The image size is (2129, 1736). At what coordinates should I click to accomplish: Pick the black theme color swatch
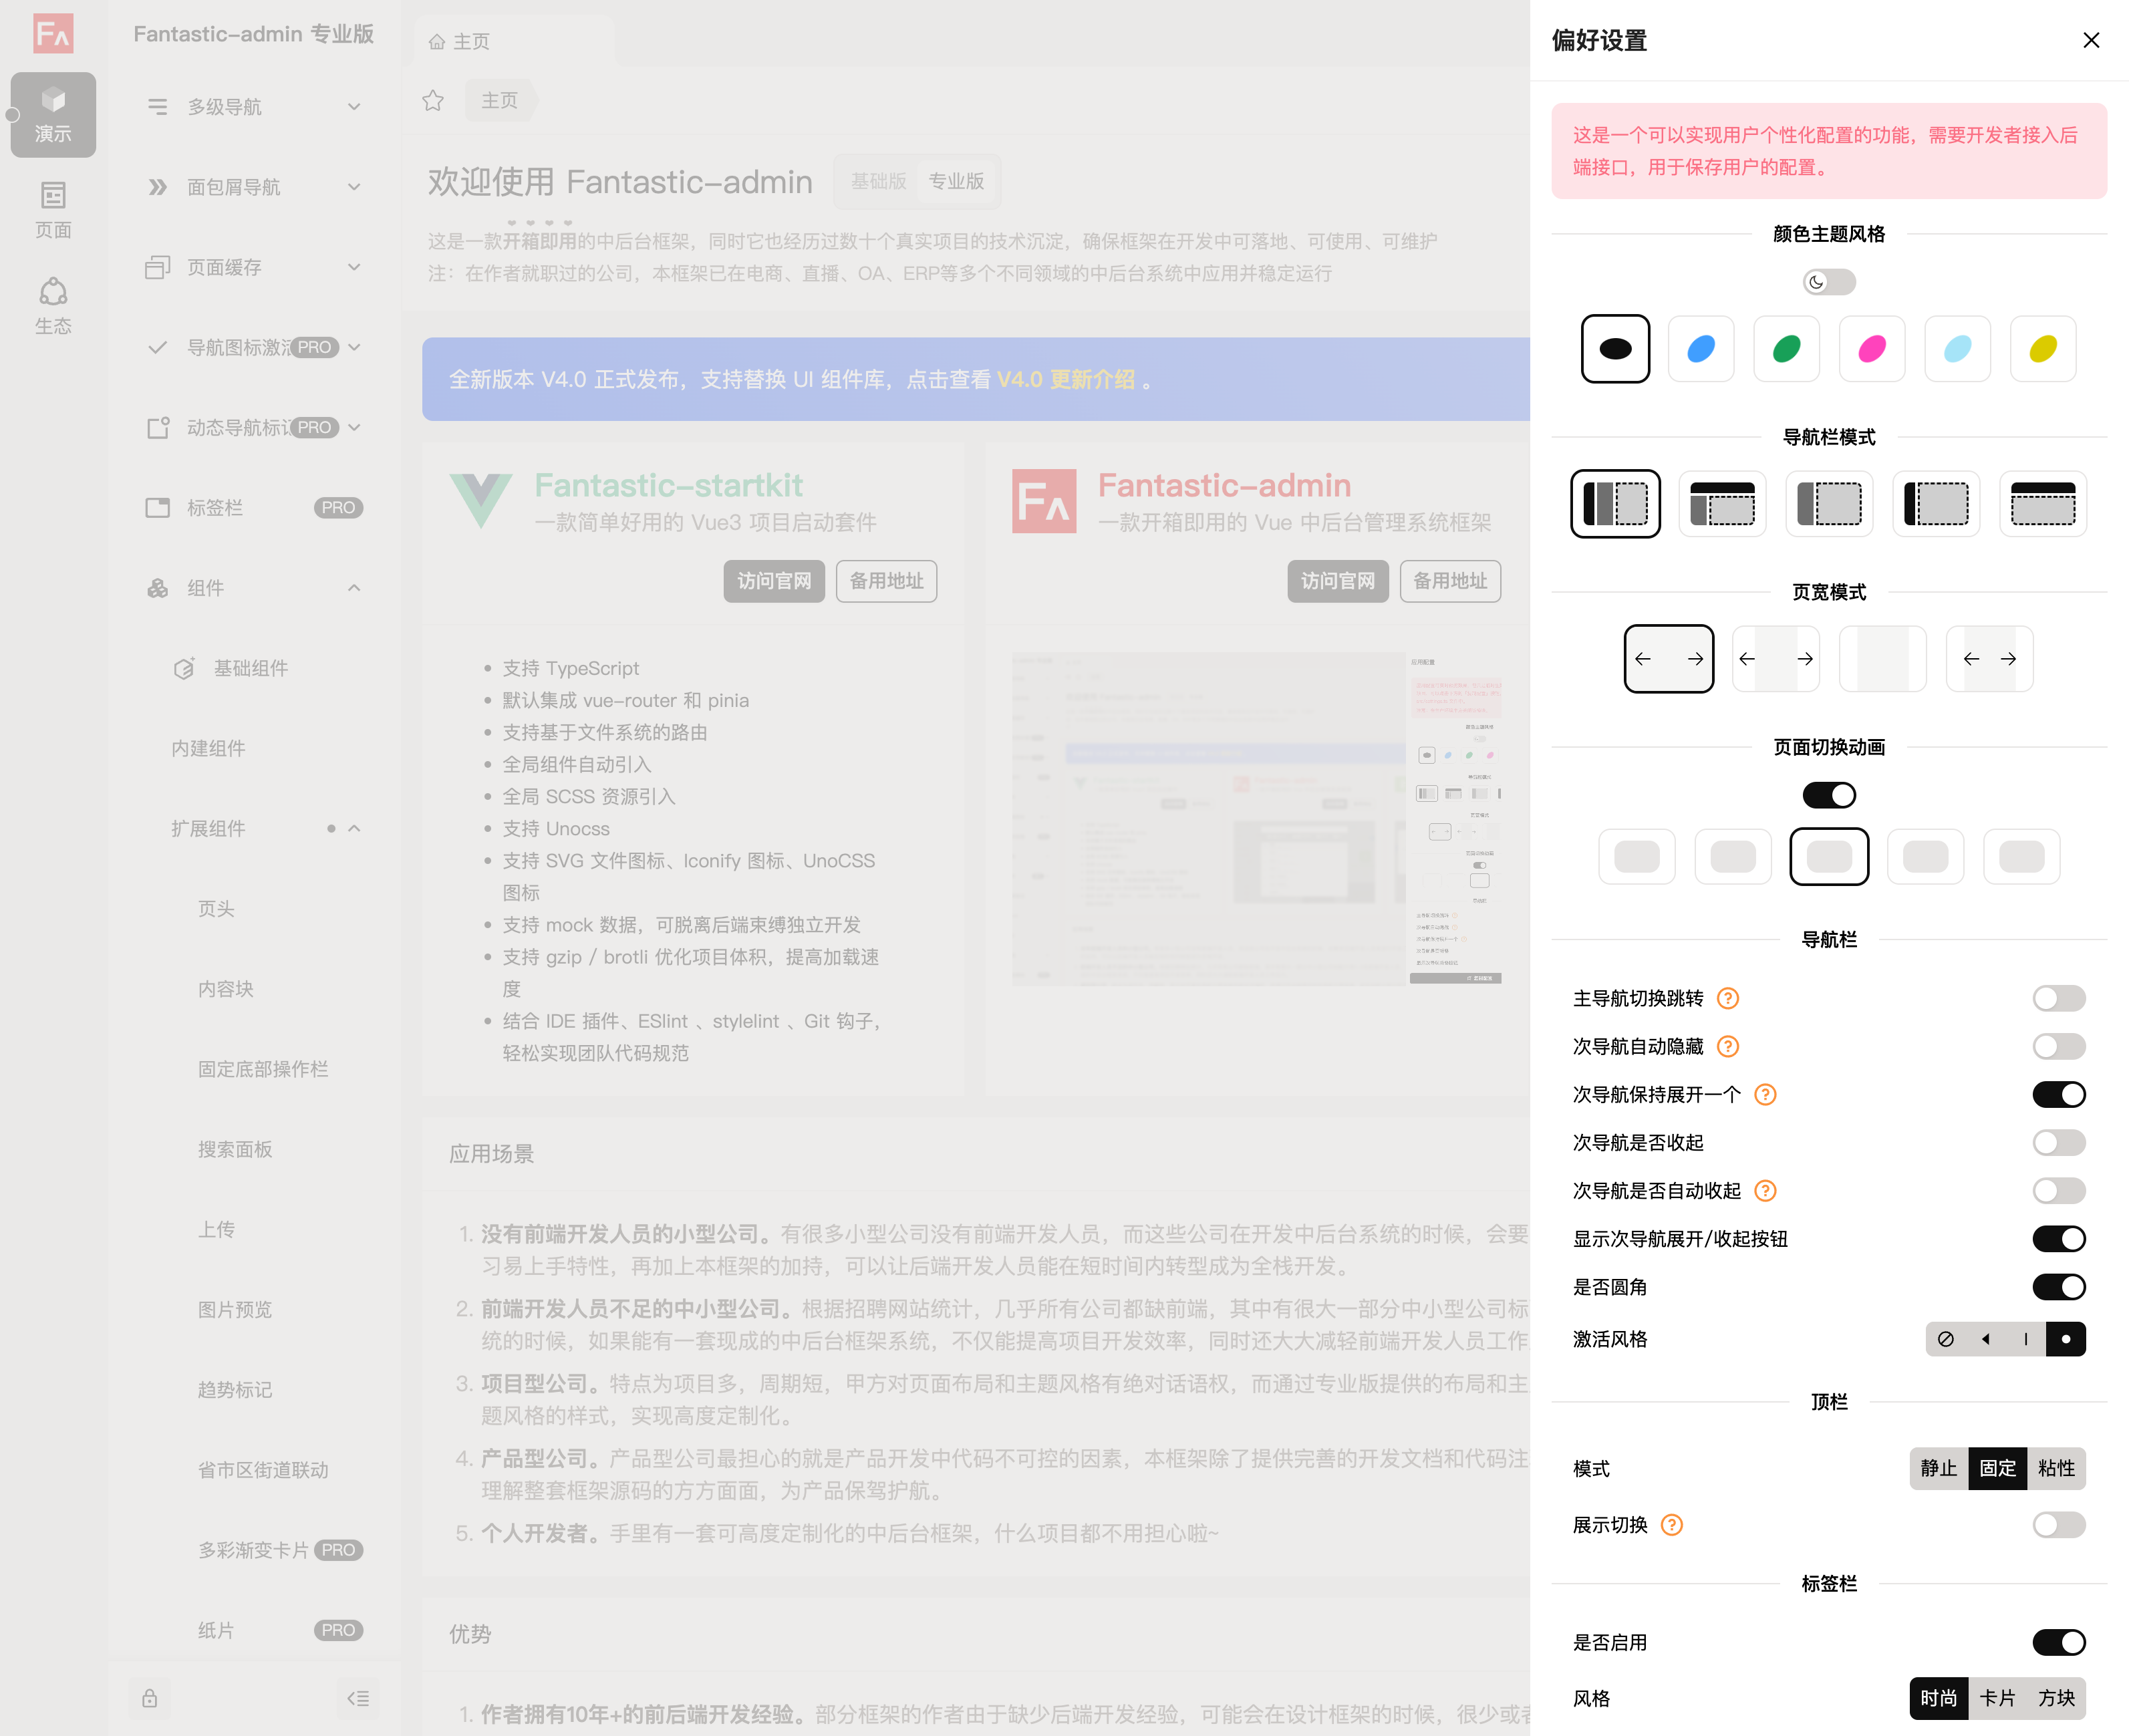pos(1615,348)
